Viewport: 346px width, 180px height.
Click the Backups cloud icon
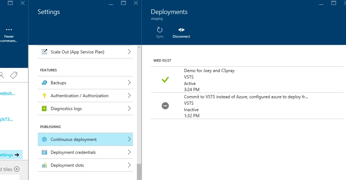[x=44, y=83]
